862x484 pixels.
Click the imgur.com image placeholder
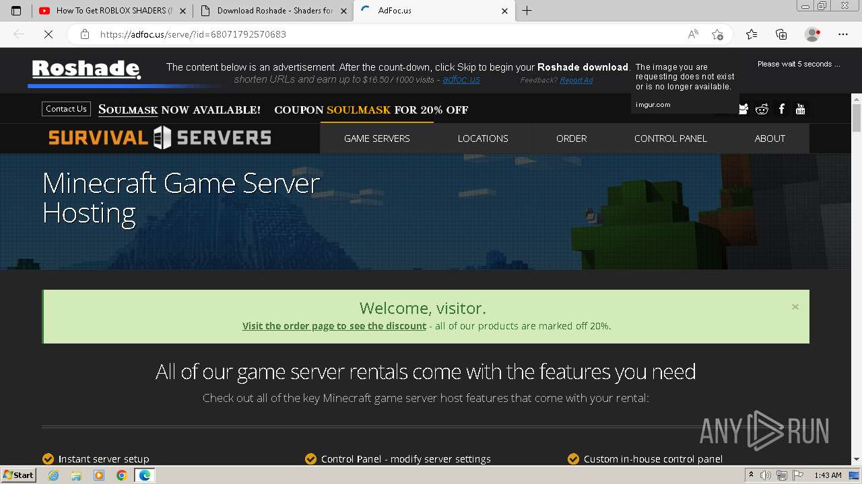tap(685, 85)
